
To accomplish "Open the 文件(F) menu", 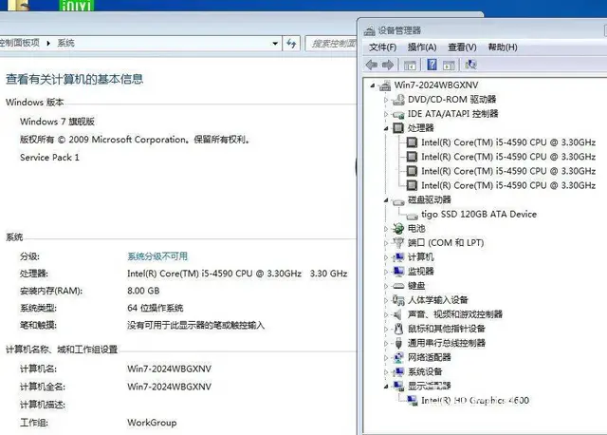I will [382, 47].
